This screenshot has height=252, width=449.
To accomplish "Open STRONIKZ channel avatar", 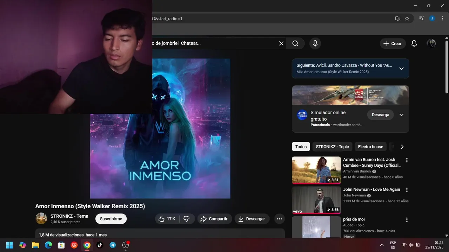I will coord(41,218).
